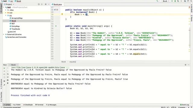Image resolution: width=193 pixels, height=108 pixels.
Task: Open the Run tool window tab at bottom
Action: pyautogui.click(x=7, y=105)
